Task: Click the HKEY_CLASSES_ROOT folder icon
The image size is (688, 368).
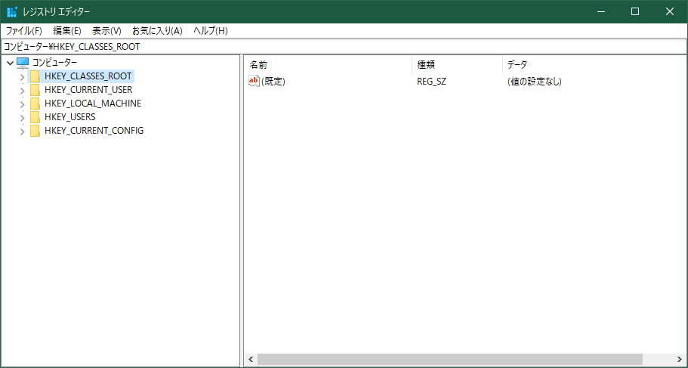Action: [x=35, y=76]
